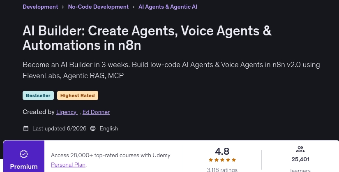Click the 4.8 rating score

pos(222,151)
